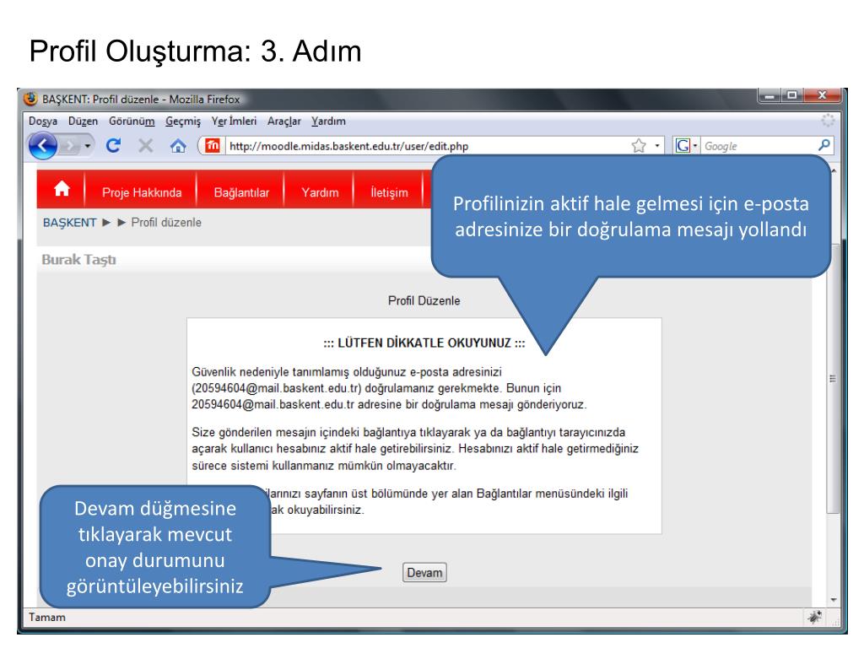This screenshot has width=864, height=648.
Task: Maximize the Firefox window
Action: [x=791, y=95]
